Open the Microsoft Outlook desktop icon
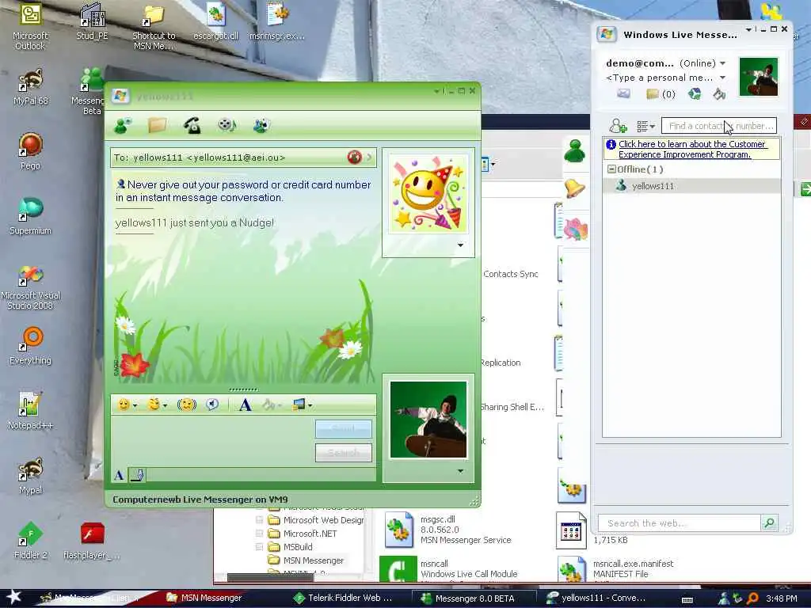 30,26
